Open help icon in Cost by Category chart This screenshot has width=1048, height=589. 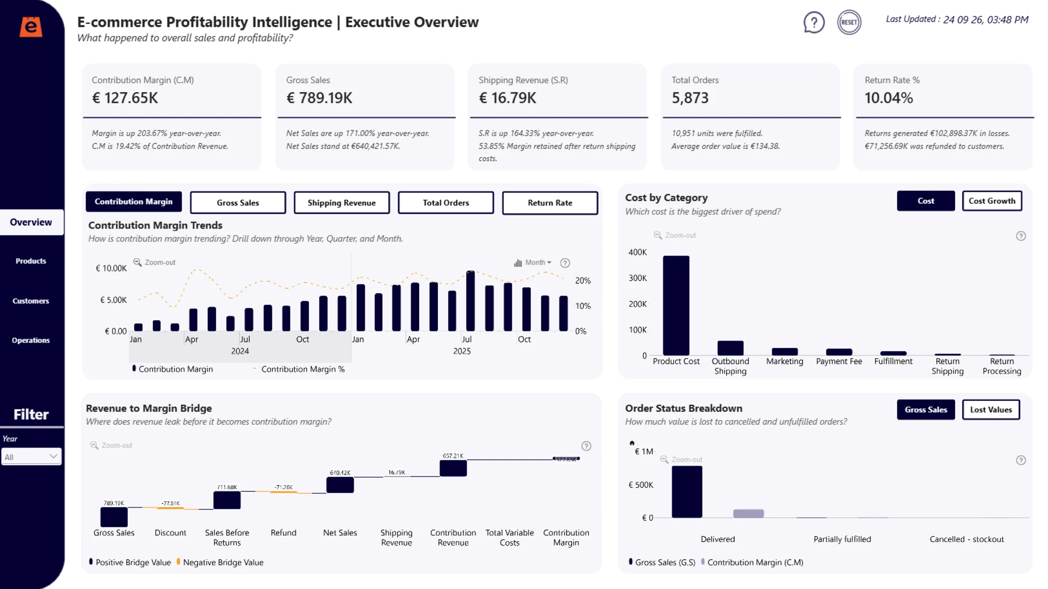[1021, 236]
